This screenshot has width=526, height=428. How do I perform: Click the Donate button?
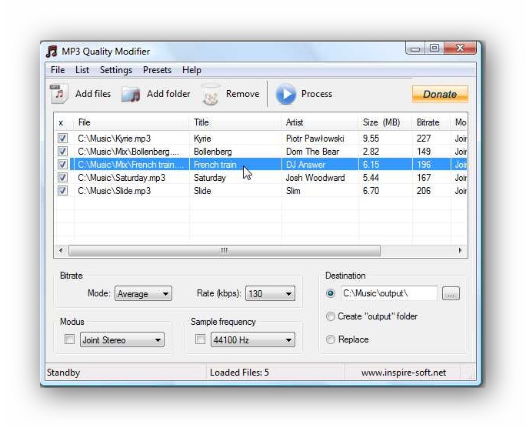coord(440,94)
